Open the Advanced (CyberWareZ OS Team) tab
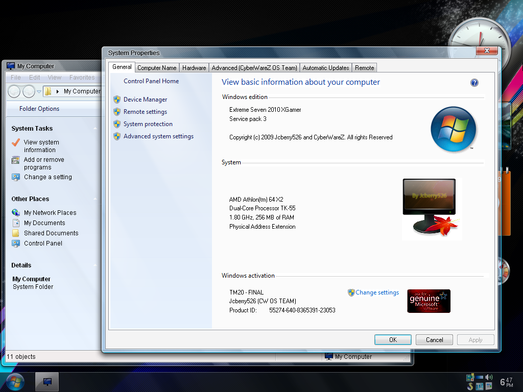 pyautogui.click(x=254, y=68)
